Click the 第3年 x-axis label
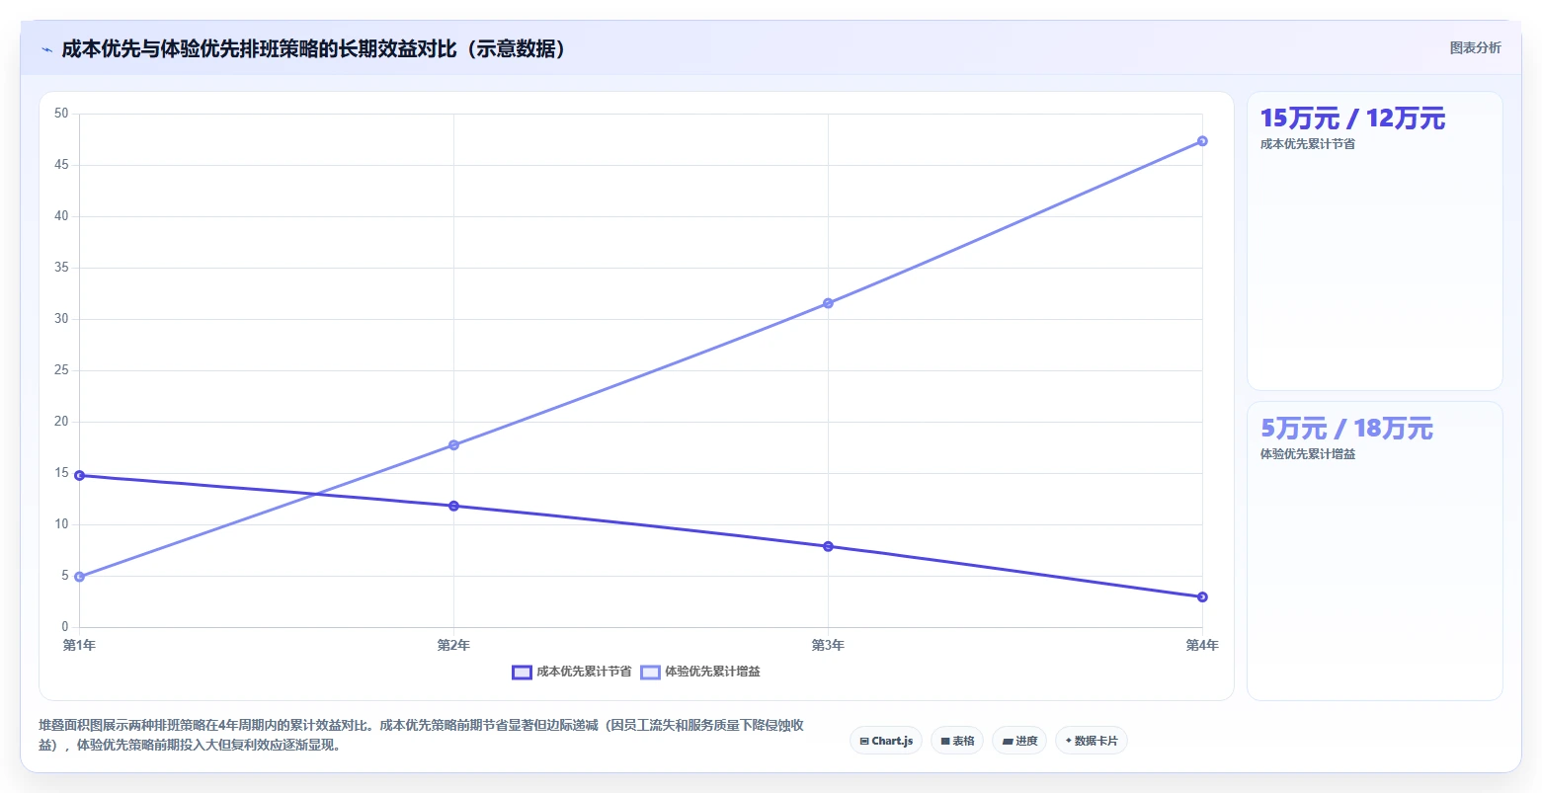Viewport: 1542px width, 793px height. [828, 645]
